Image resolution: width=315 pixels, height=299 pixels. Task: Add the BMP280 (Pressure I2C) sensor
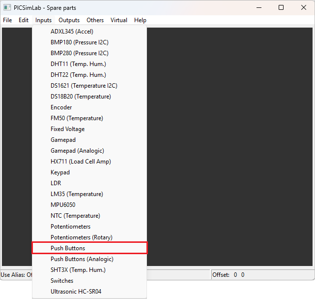point(79,53)
